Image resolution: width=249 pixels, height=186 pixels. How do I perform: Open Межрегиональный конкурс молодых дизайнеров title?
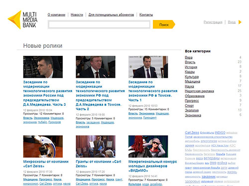point(152,166)
